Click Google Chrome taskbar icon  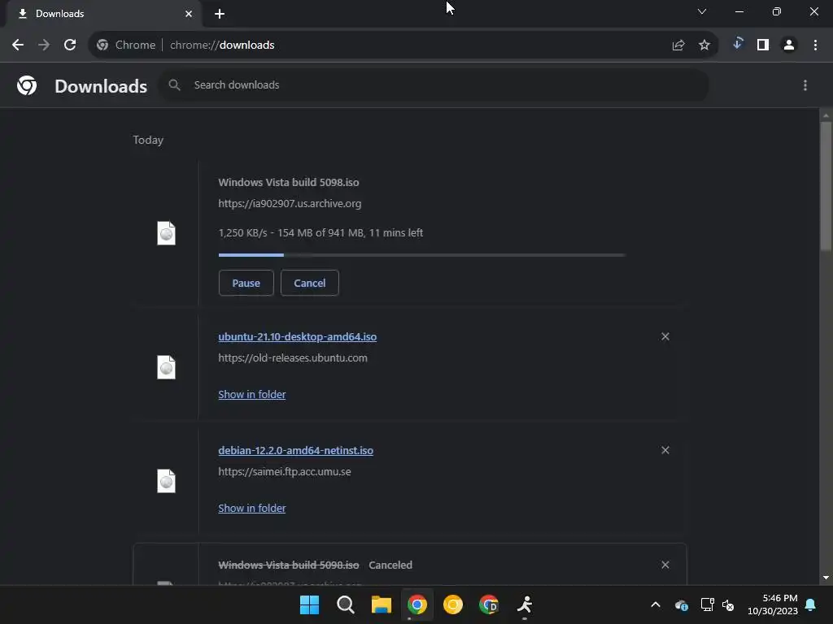417,604
